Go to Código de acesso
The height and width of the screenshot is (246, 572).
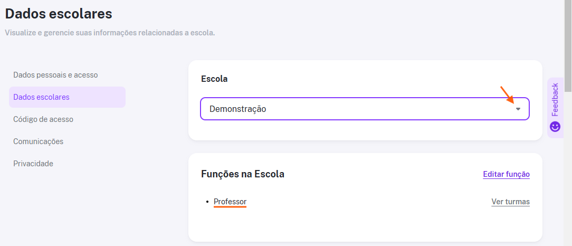[43, 119]
